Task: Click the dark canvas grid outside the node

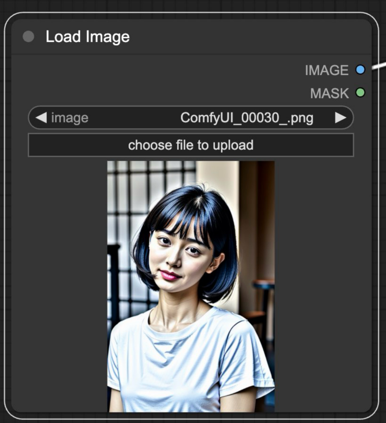Action: tap(188, 5)
